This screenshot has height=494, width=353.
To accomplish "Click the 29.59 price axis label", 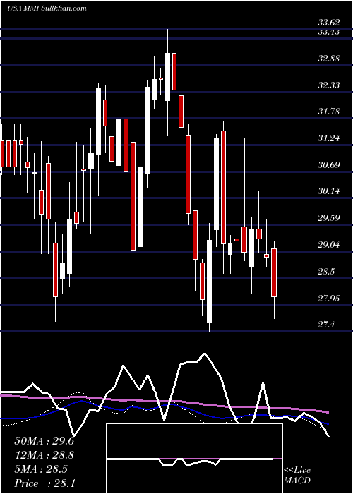I will (329, 217).
